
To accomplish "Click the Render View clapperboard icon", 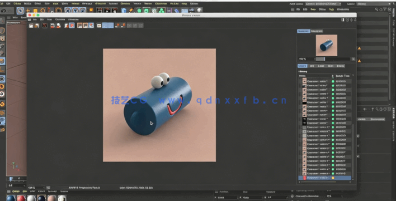I will pos(100,11).
